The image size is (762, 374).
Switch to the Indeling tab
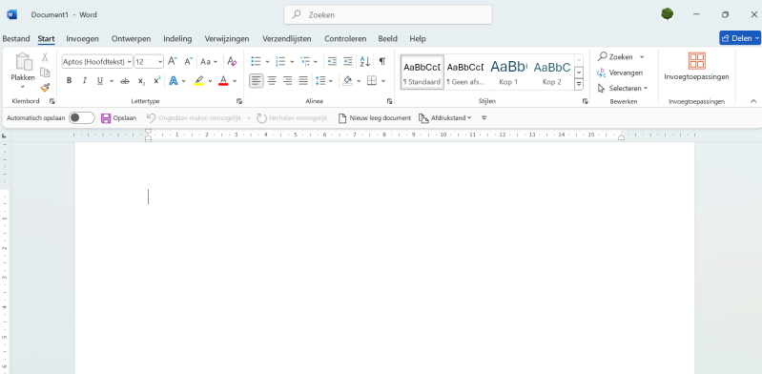[177, 38]
